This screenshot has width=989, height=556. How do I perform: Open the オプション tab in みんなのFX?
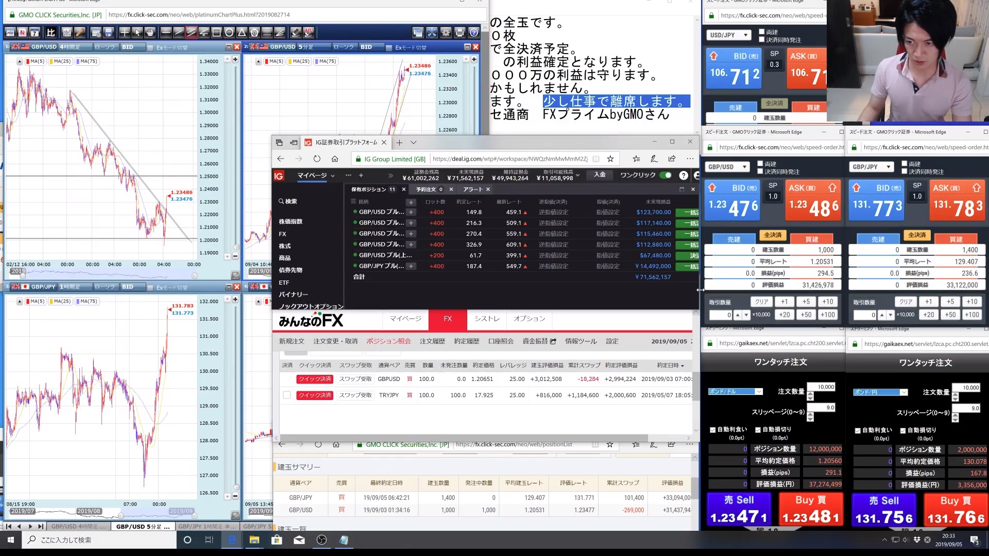pos(529,319)
